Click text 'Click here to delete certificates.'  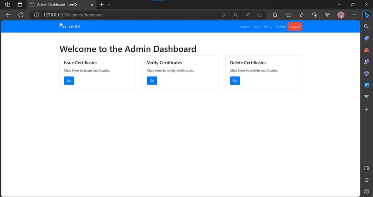[x=254, y=70]
